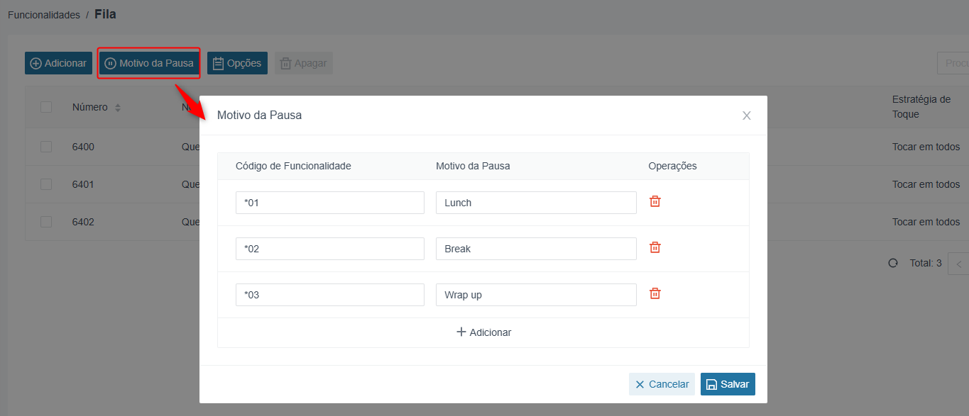Open the Motivo da Pausa button
This screenshot has height=416, width=969.
(x=149, y=63)
